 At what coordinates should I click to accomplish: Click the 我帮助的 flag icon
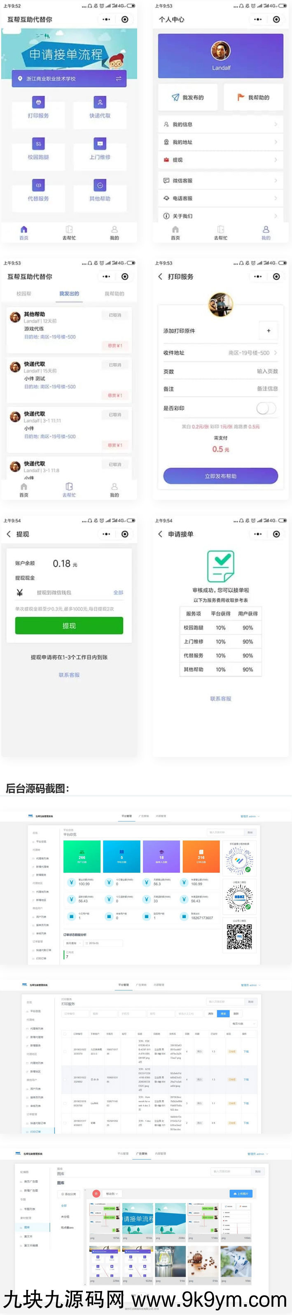[241, 98]
